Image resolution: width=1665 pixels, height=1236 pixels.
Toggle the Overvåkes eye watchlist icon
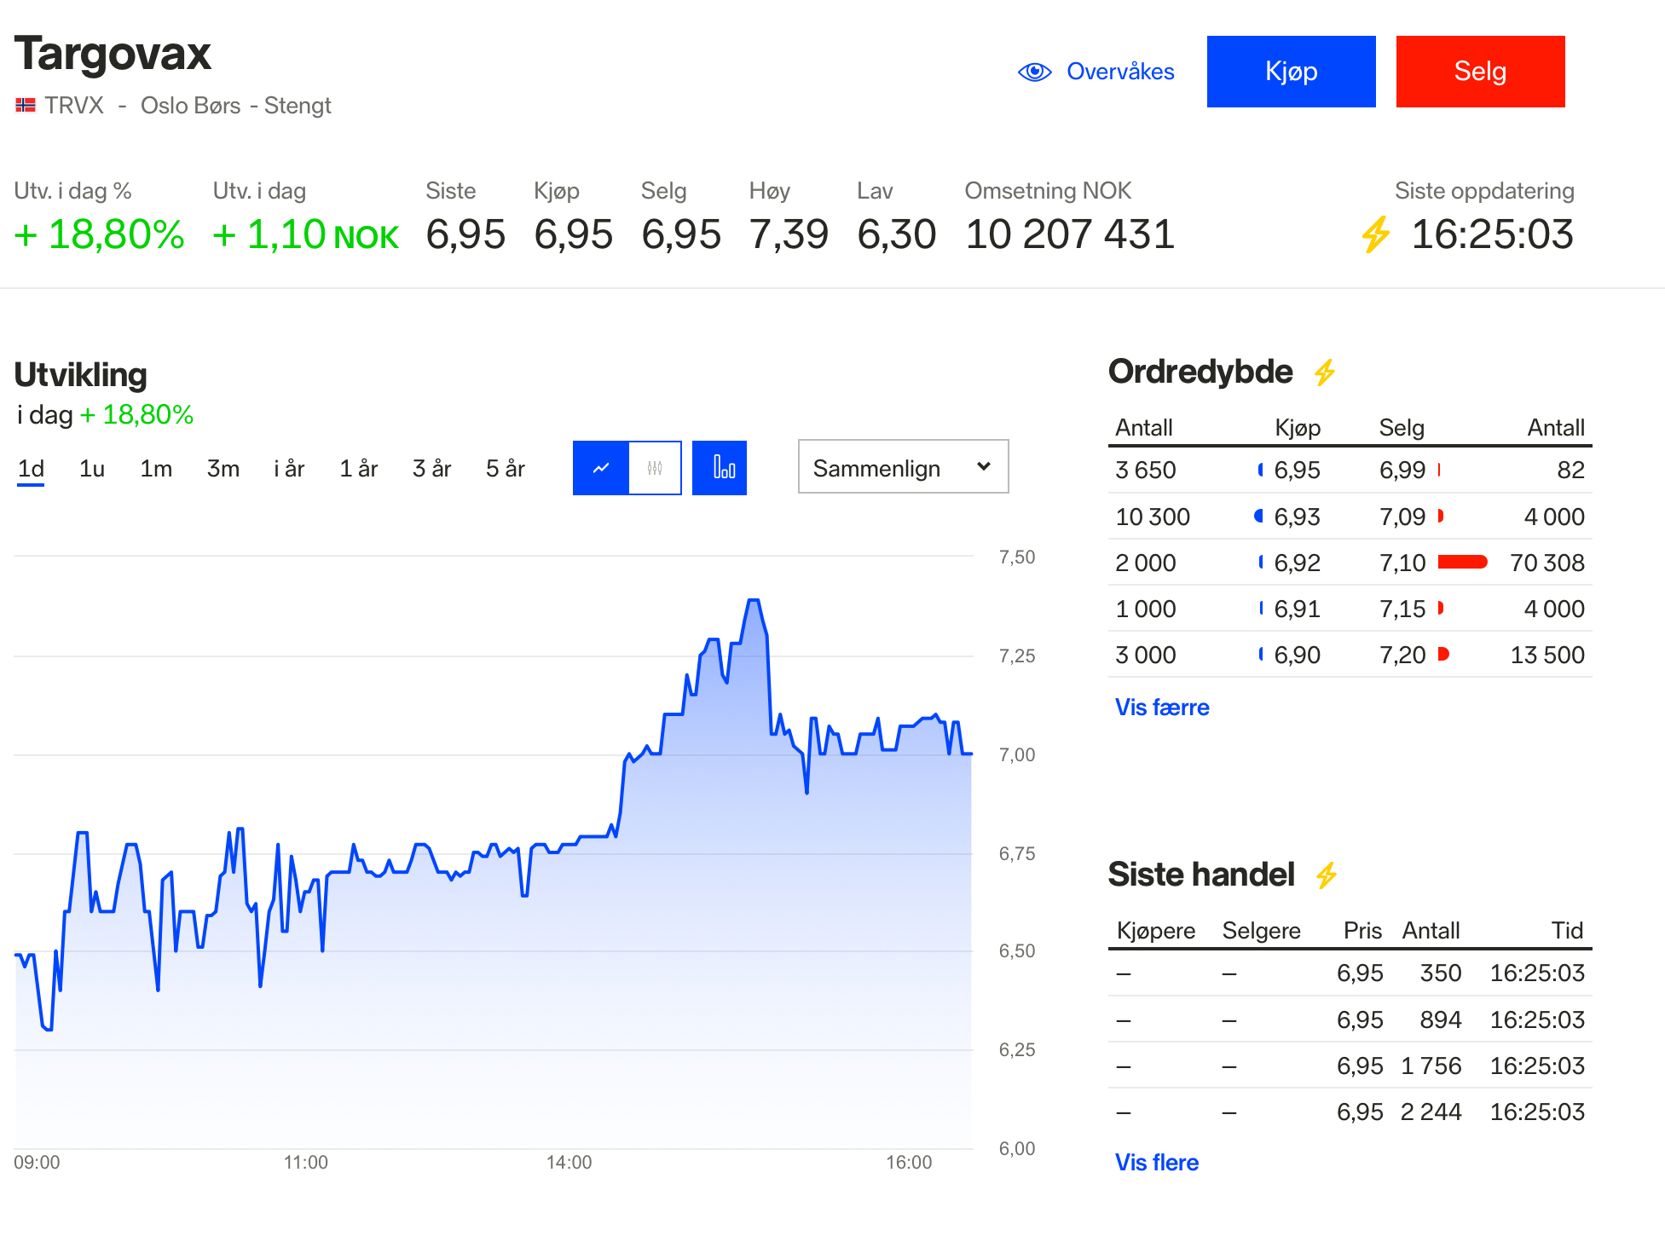[x=1034, y=72]
